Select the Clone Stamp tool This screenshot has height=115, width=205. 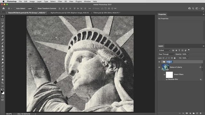tap(3, 46)
